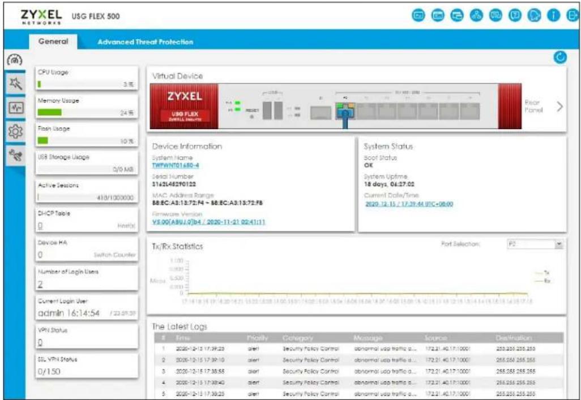Open the Port Selection dropdown
Viewport: 581px width, 400px height.
pyautogui.click(x=535, y=244)
